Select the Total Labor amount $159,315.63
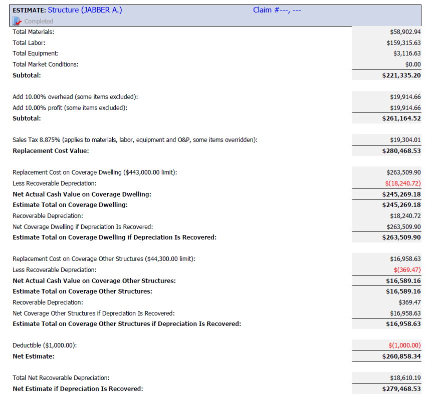Viewport: 439px width, 410px height. coord(403,42)
